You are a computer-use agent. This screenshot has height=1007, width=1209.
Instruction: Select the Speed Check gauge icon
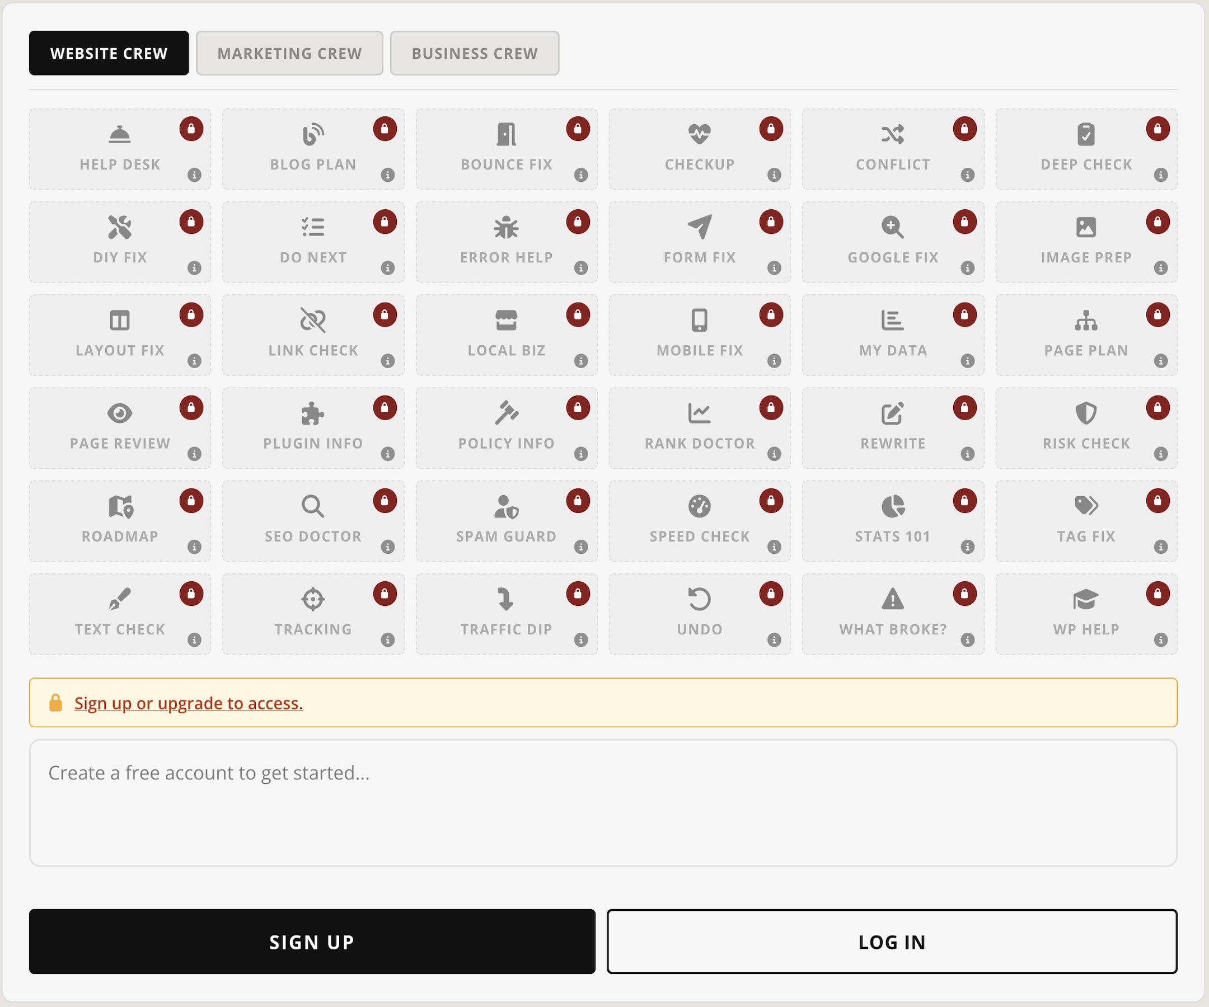click(700, 506)
